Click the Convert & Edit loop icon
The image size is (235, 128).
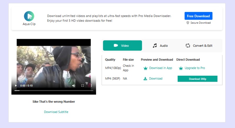point(188,46)
